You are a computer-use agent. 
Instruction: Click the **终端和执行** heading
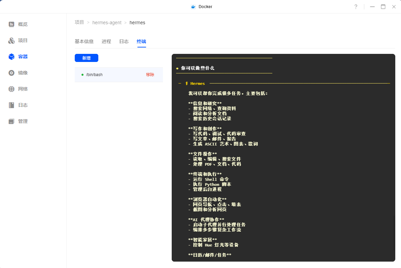(205, 174)
